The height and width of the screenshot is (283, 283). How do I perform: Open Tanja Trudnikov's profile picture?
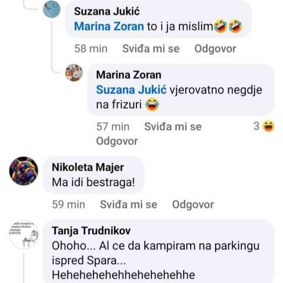click(24, 234)
